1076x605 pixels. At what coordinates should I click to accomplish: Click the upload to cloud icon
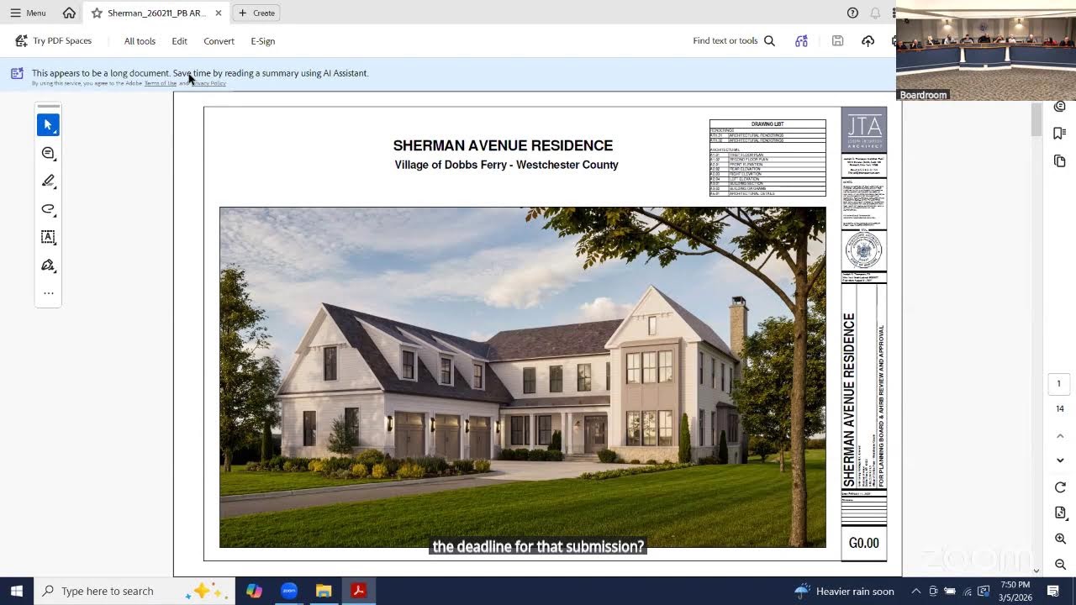(x=868, y=40)
